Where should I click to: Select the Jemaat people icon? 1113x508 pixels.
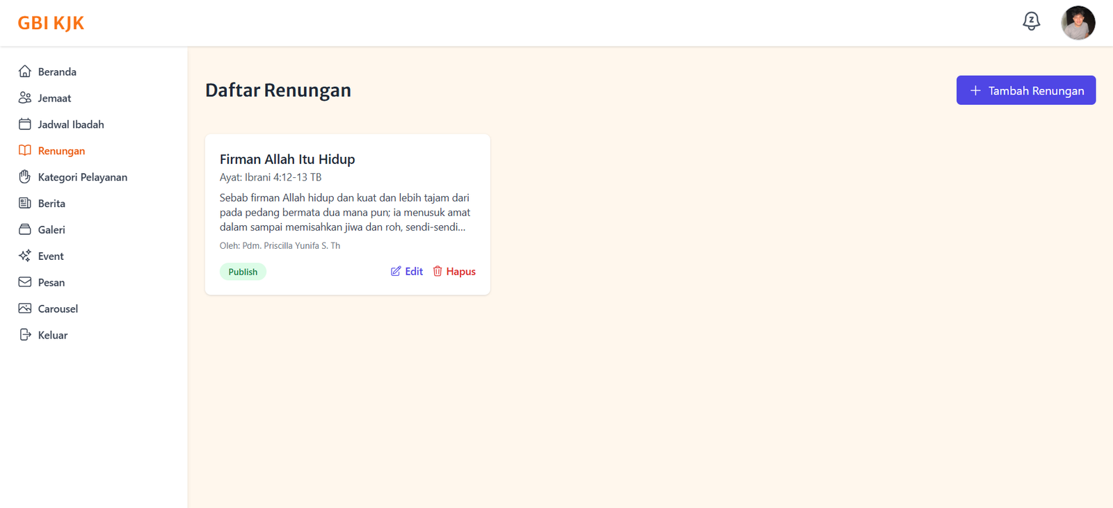point(25,98)
